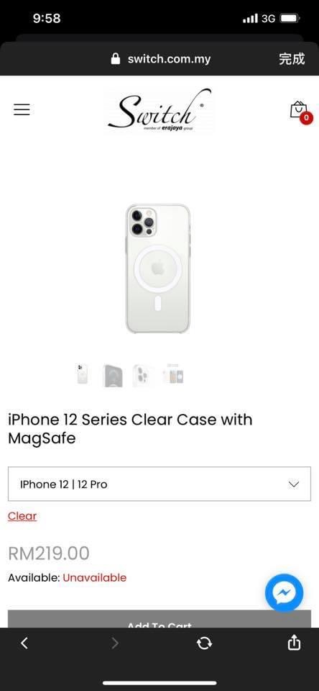Open the hamburger navigation menu
Screen dimensions: 319x691
point(22,109)
